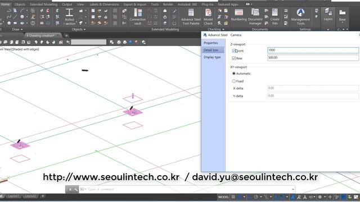This screenshot has width=360, height=202.
Task: Click the orange sphere visual style icon
Action: point(137,42)
